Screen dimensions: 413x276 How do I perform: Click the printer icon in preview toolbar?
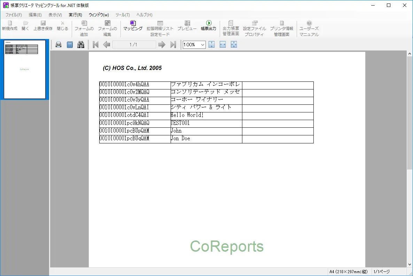[x=59, y=45]
